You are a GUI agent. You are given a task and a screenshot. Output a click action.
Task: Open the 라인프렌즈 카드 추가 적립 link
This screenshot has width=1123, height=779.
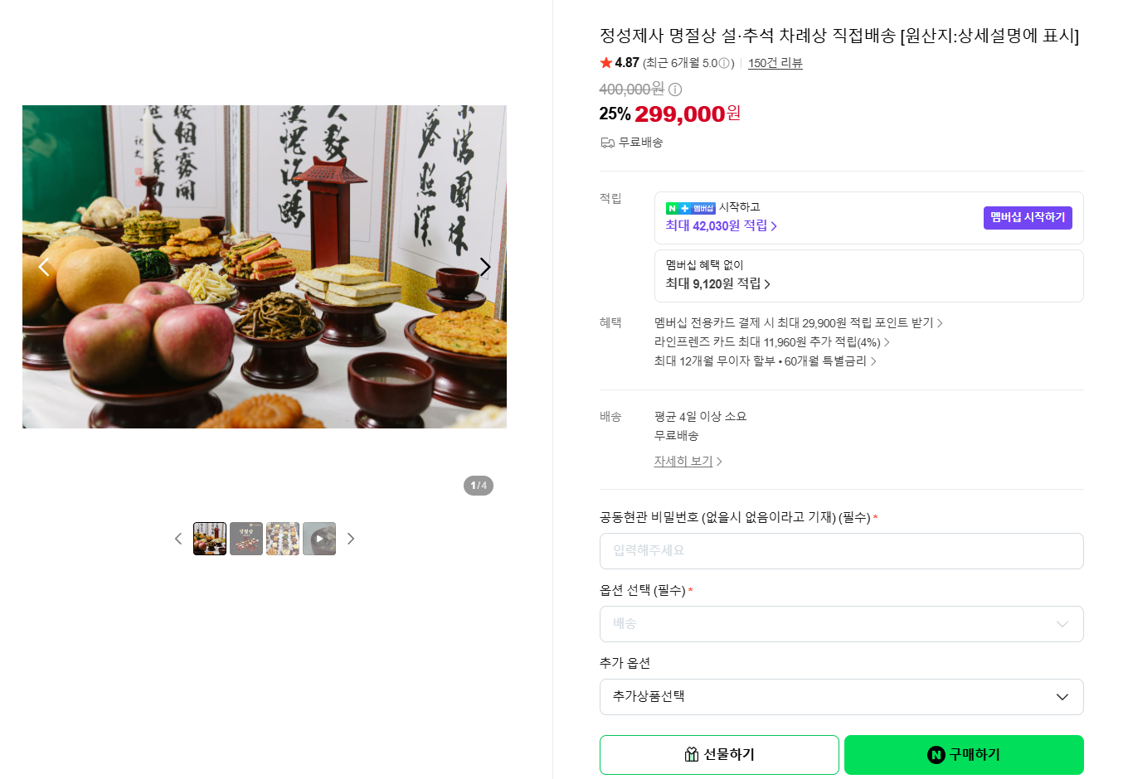click(x=772, y=342)
